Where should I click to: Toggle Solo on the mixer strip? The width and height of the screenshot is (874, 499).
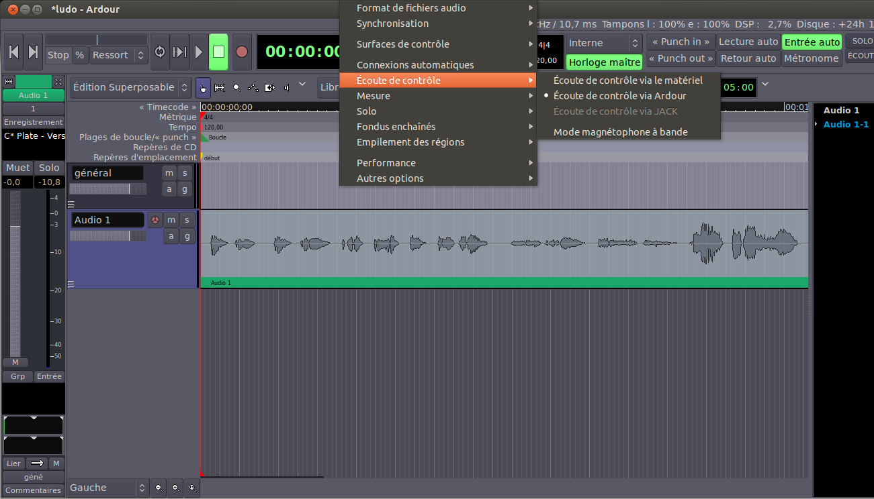click(x=50, y=168)
